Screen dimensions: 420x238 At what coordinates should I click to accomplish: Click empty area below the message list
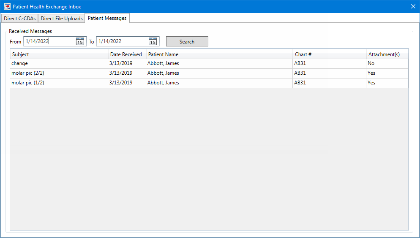(x=209, y=160)
